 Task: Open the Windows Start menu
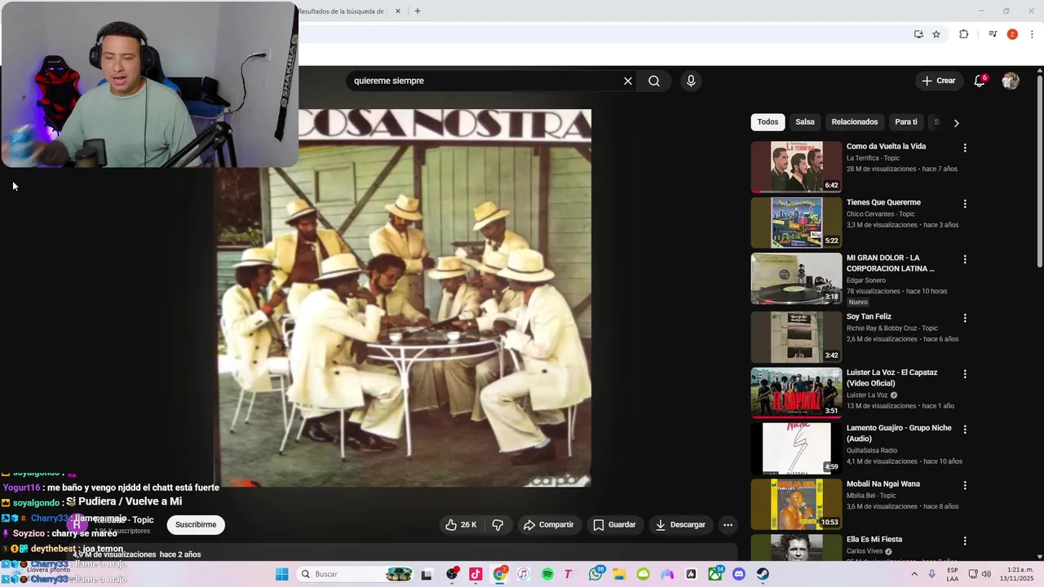tap(281, 574)
